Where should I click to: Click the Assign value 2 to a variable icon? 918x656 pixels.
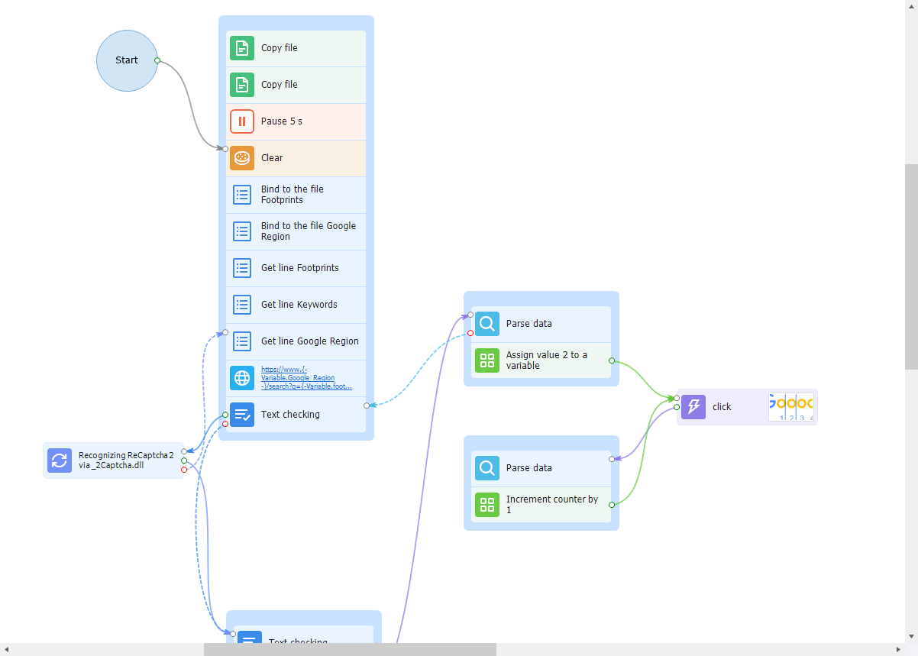click(487, 360)
